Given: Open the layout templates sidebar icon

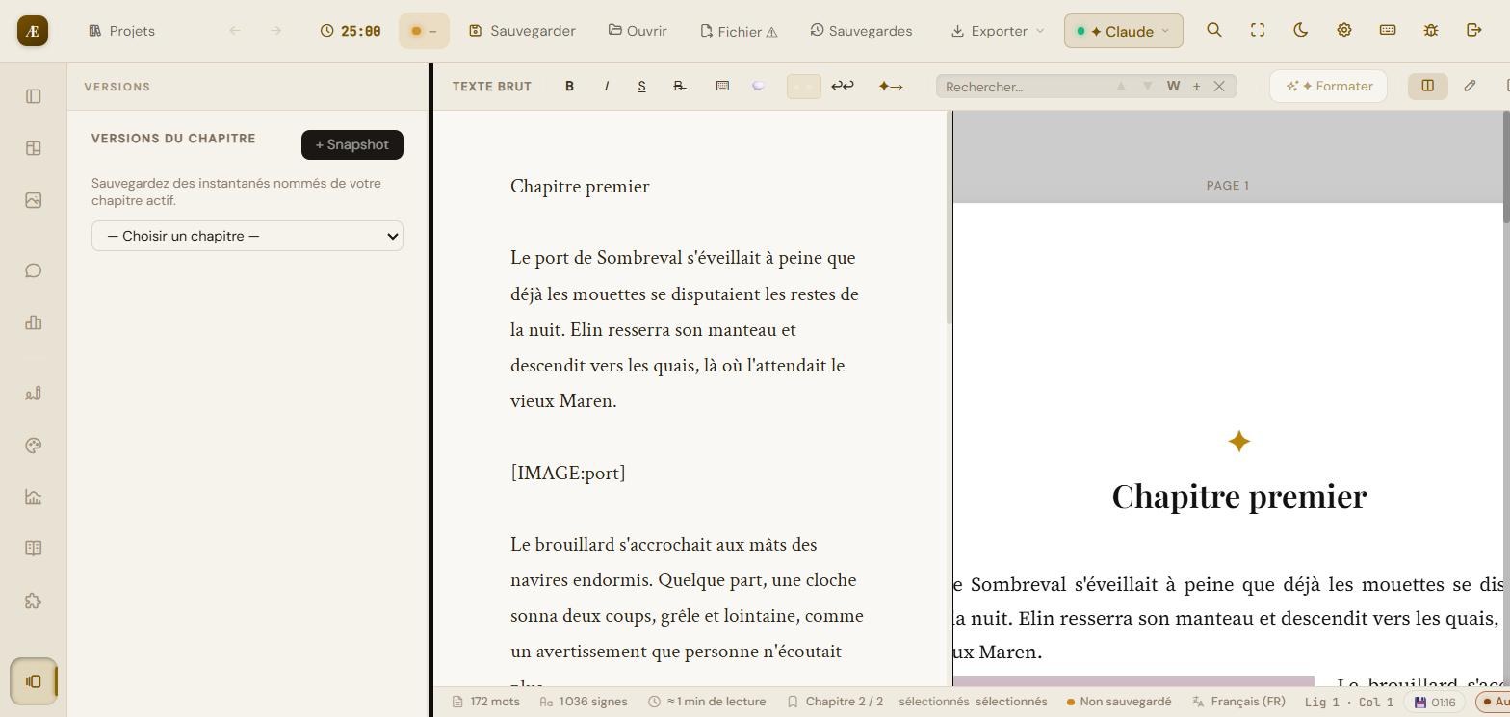Looking at the screenshot, I should (34, 148).
